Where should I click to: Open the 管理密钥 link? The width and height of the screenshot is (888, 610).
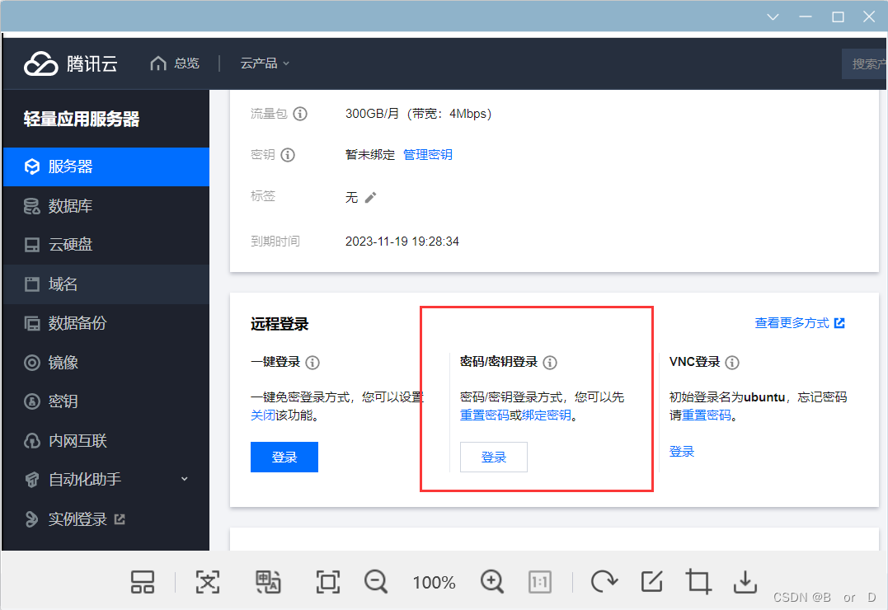(x=428, y=155)
